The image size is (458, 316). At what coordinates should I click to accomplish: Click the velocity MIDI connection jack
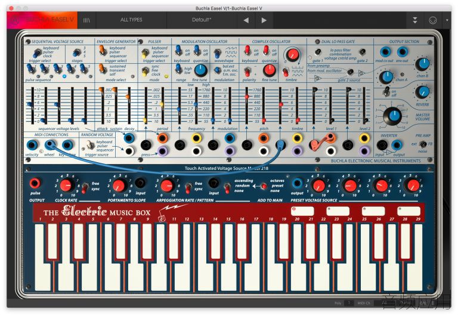pos(32,145)
